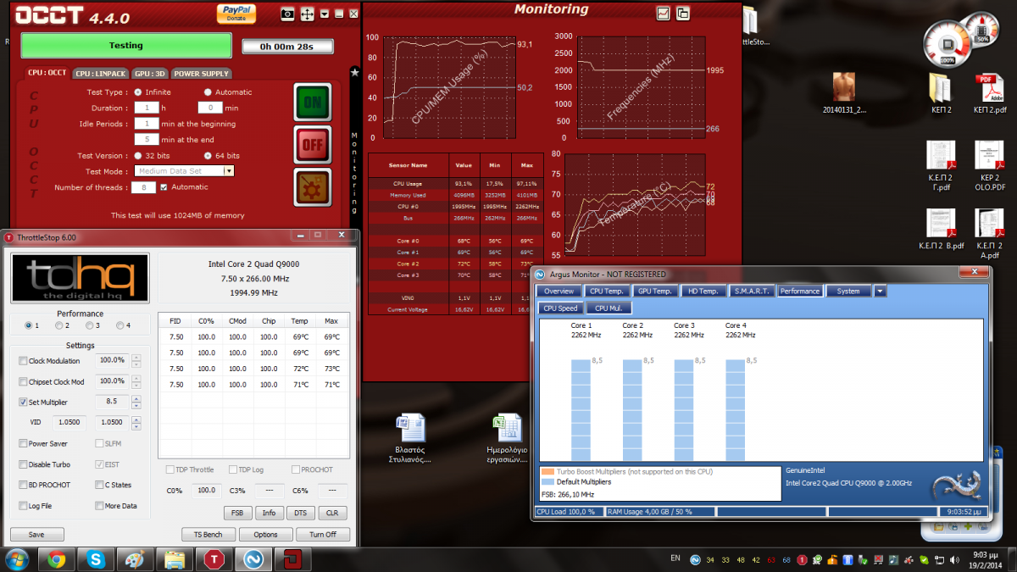Open the ΚΕΠ 2 folder on desktop
The height and width of the screenshot is (572, 1017).
(x=940, y=93)
